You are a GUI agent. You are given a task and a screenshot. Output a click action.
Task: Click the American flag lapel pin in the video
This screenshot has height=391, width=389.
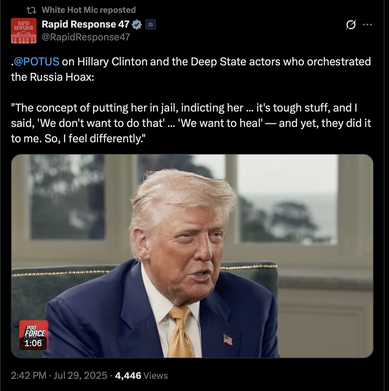[x=228, y=339]
